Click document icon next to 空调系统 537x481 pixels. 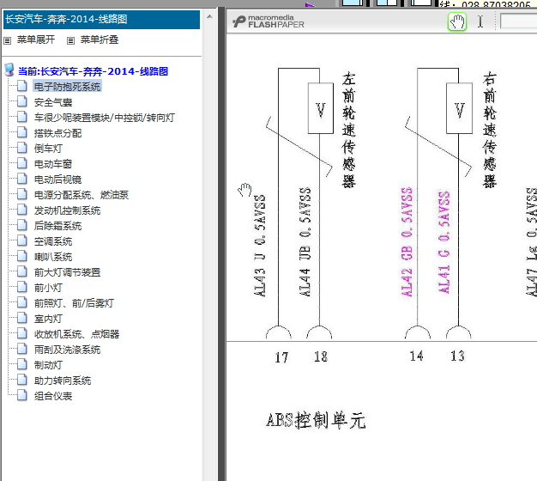pyautogui.click(x=22, y=240)
